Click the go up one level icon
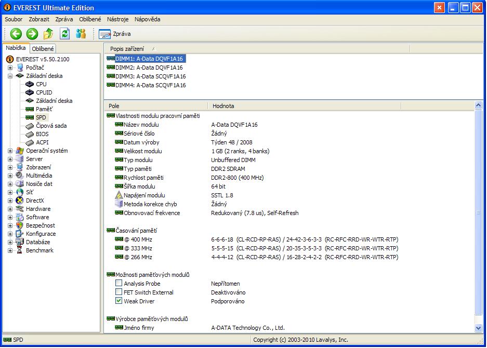Image resolution: width=487 pixels, height=348 pixels. pos(48,34)
